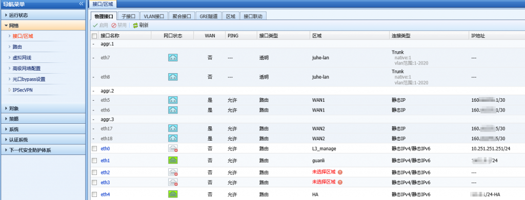Collapse the navigation menu with double-chevron icon
Image resolution: width=525 pixels, height=200 pixels.
(81, 4)
